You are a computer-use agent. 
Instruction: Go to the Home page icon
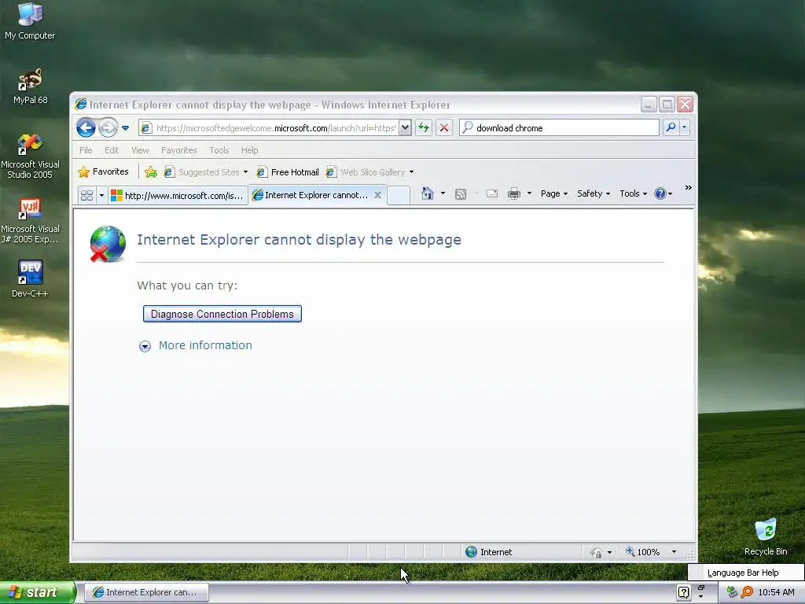pyautogui.click(x=427, y=193)
